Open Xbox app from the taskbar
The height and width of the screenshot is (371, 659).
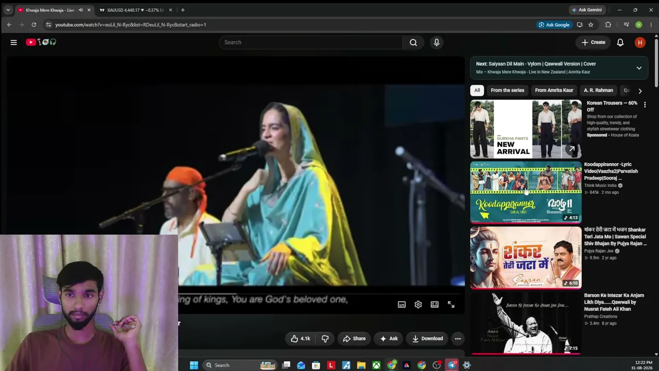376,365
